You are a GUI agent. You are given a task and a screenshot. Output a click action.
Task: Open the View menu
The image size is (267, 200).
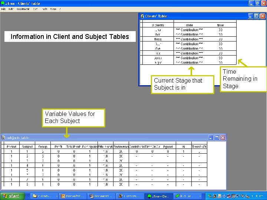tap(53, 9)
